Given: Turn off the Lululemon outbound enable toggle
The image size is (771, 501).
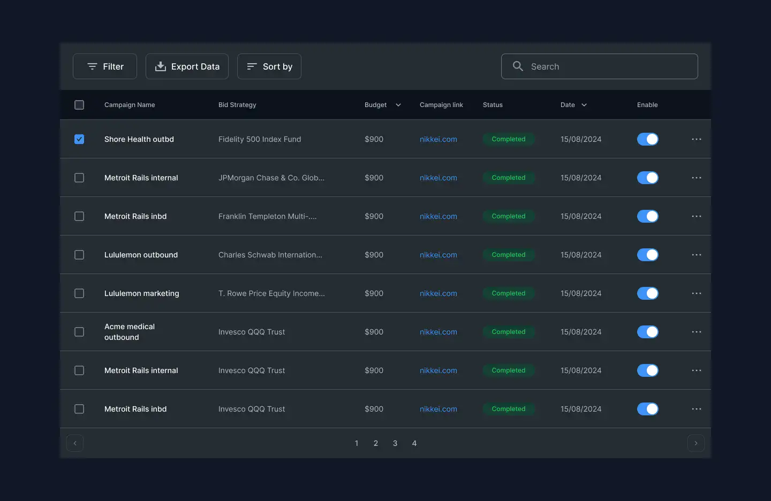Looking at the screenshot, I should (648, 255).
